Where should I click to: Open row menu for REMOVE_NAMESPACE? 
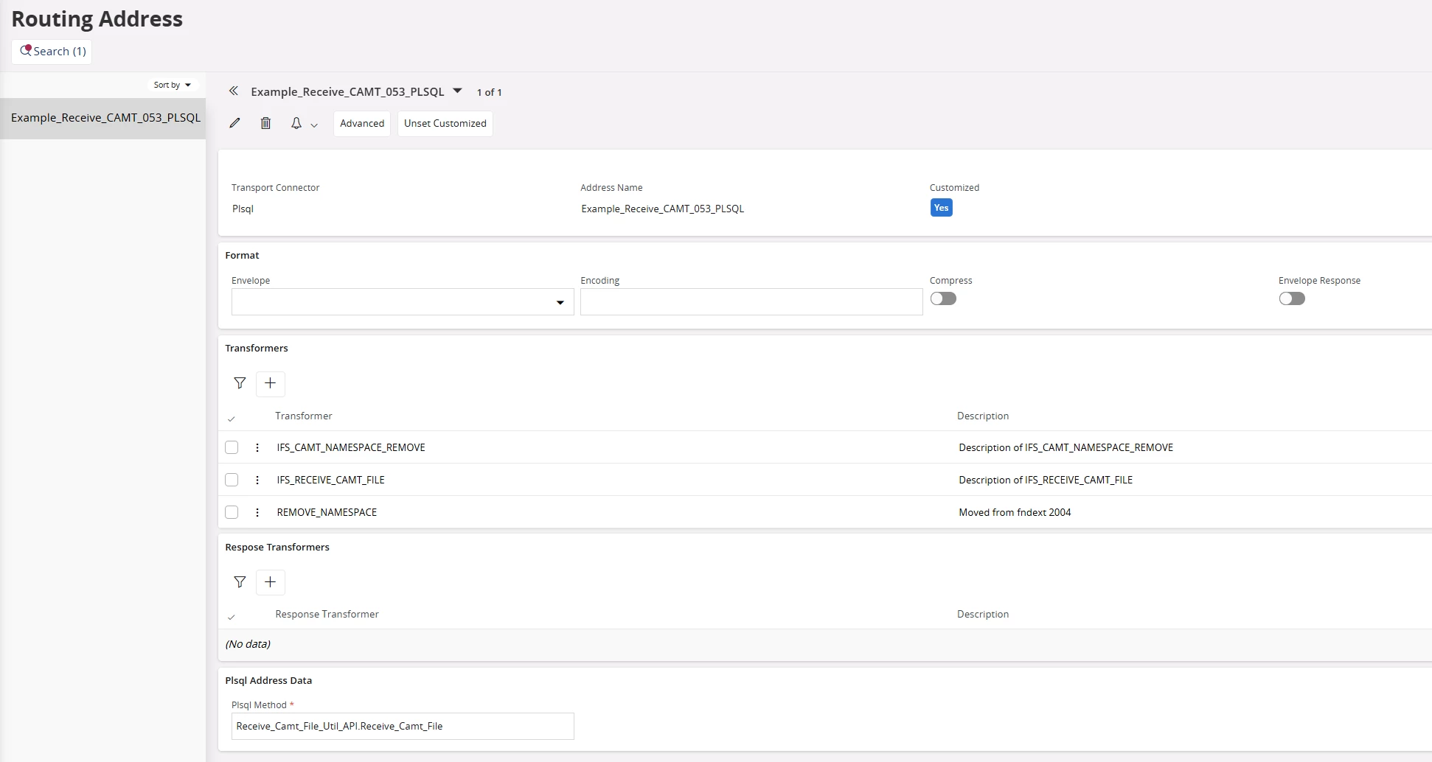pos(257,512)
